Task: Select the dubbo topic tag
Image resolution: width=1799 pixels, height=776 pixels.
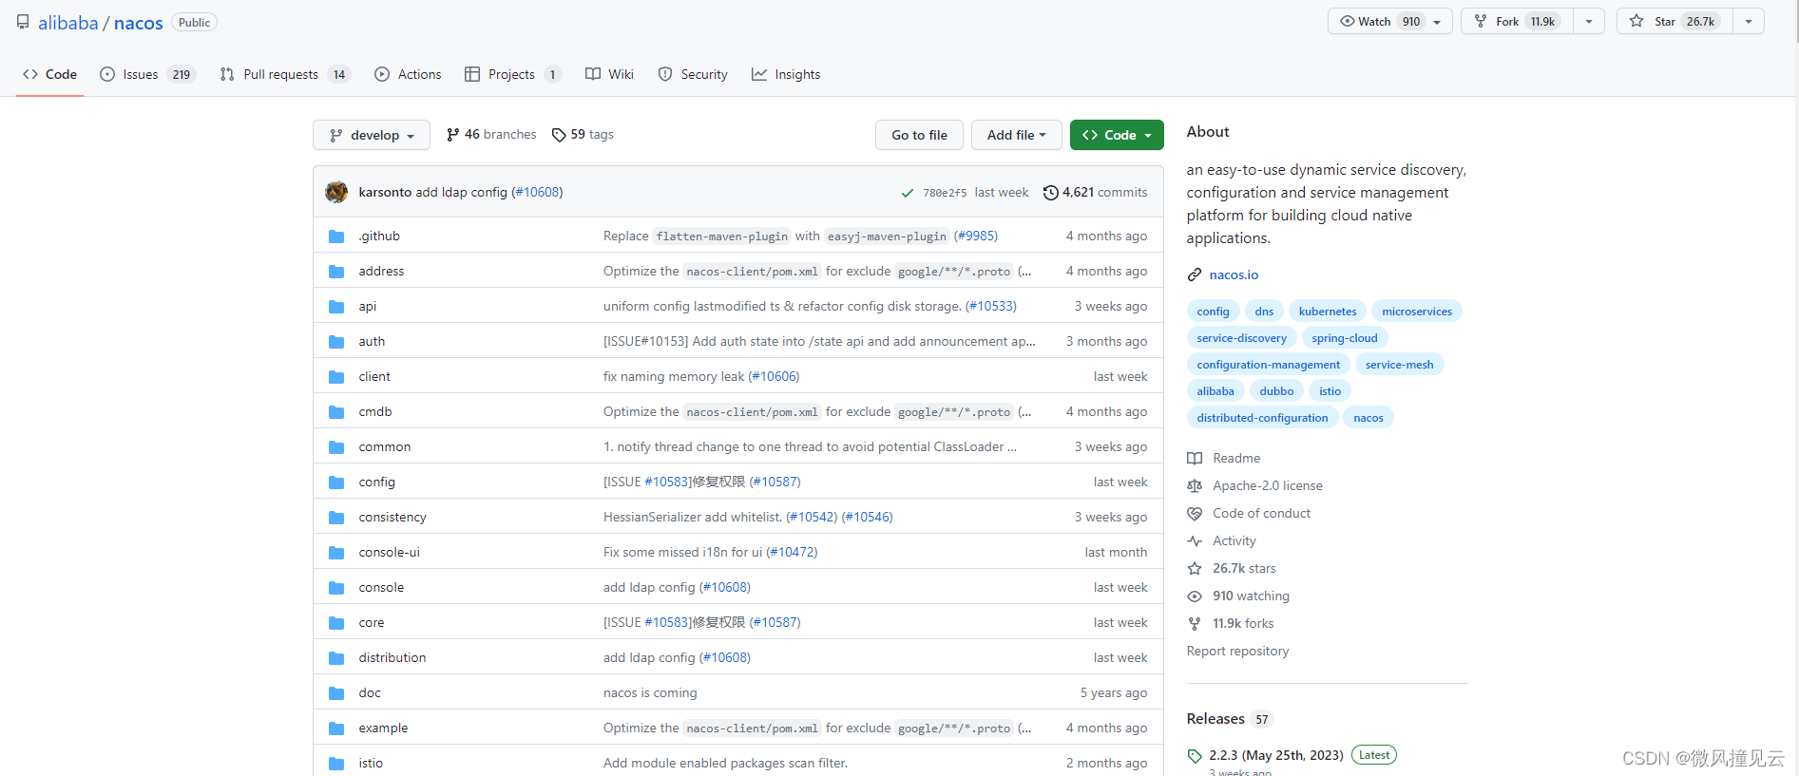Action: (1276, 391)
